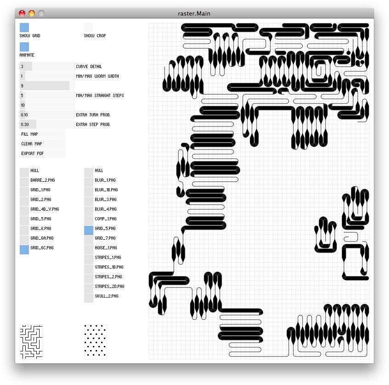The width and height of the screenshot is (389, 385).
Task: Toggle the Show Grid checkbox
Action: [24, 28]
